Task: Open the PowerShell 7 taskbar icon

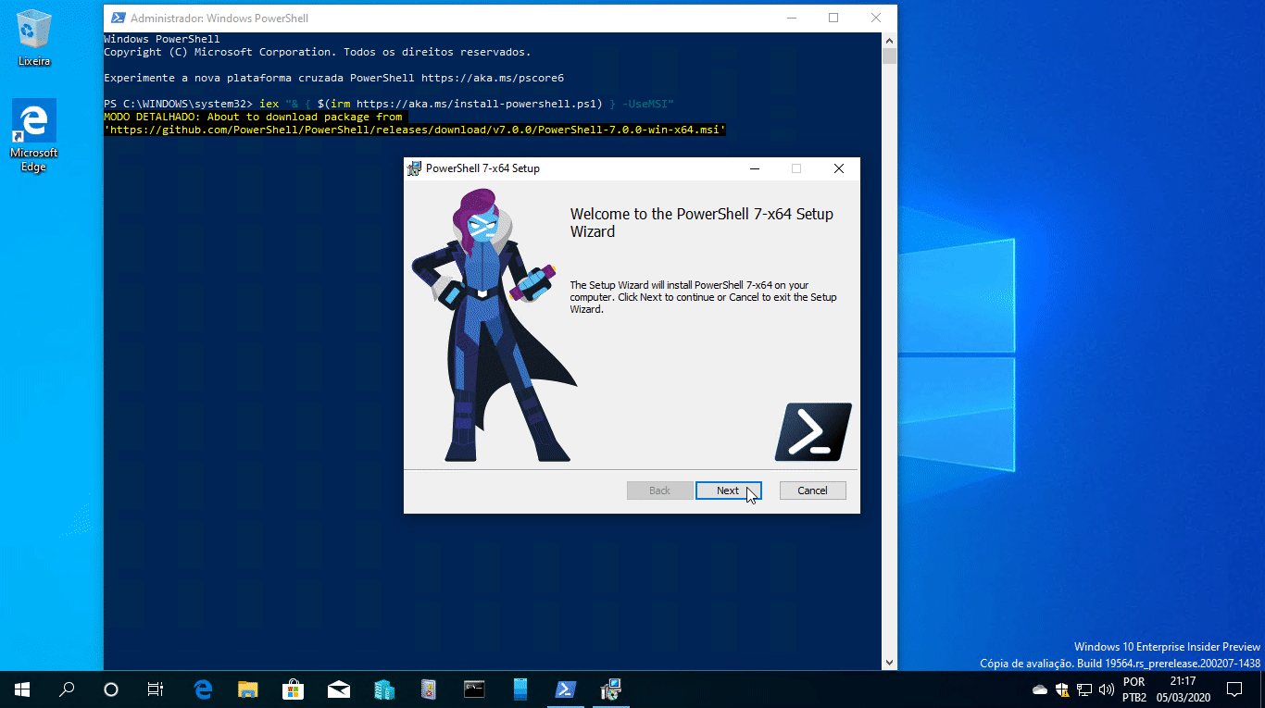Action: (566, 689)
